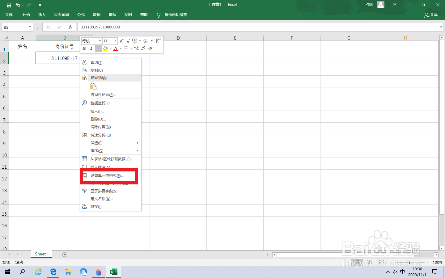This screenshot has height=278, width=445.
Task: Open Quick Analysis from the context menu
Action: [111, 135]
